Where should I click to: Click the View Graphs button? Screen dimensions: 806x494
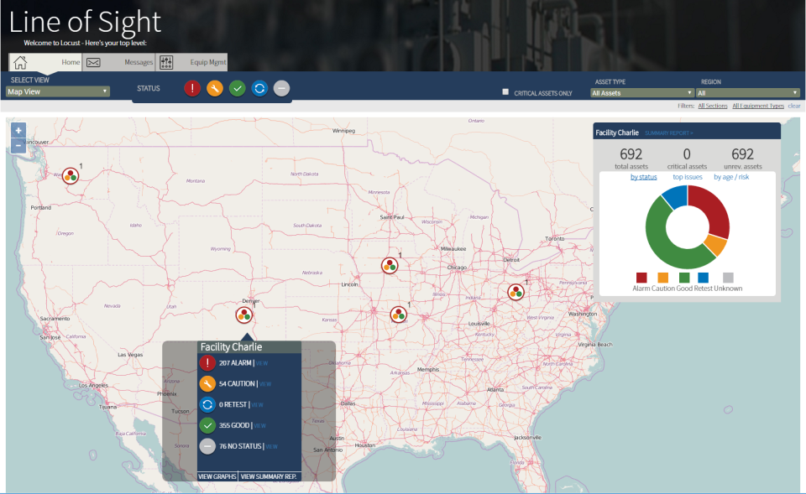pos(217,476)
